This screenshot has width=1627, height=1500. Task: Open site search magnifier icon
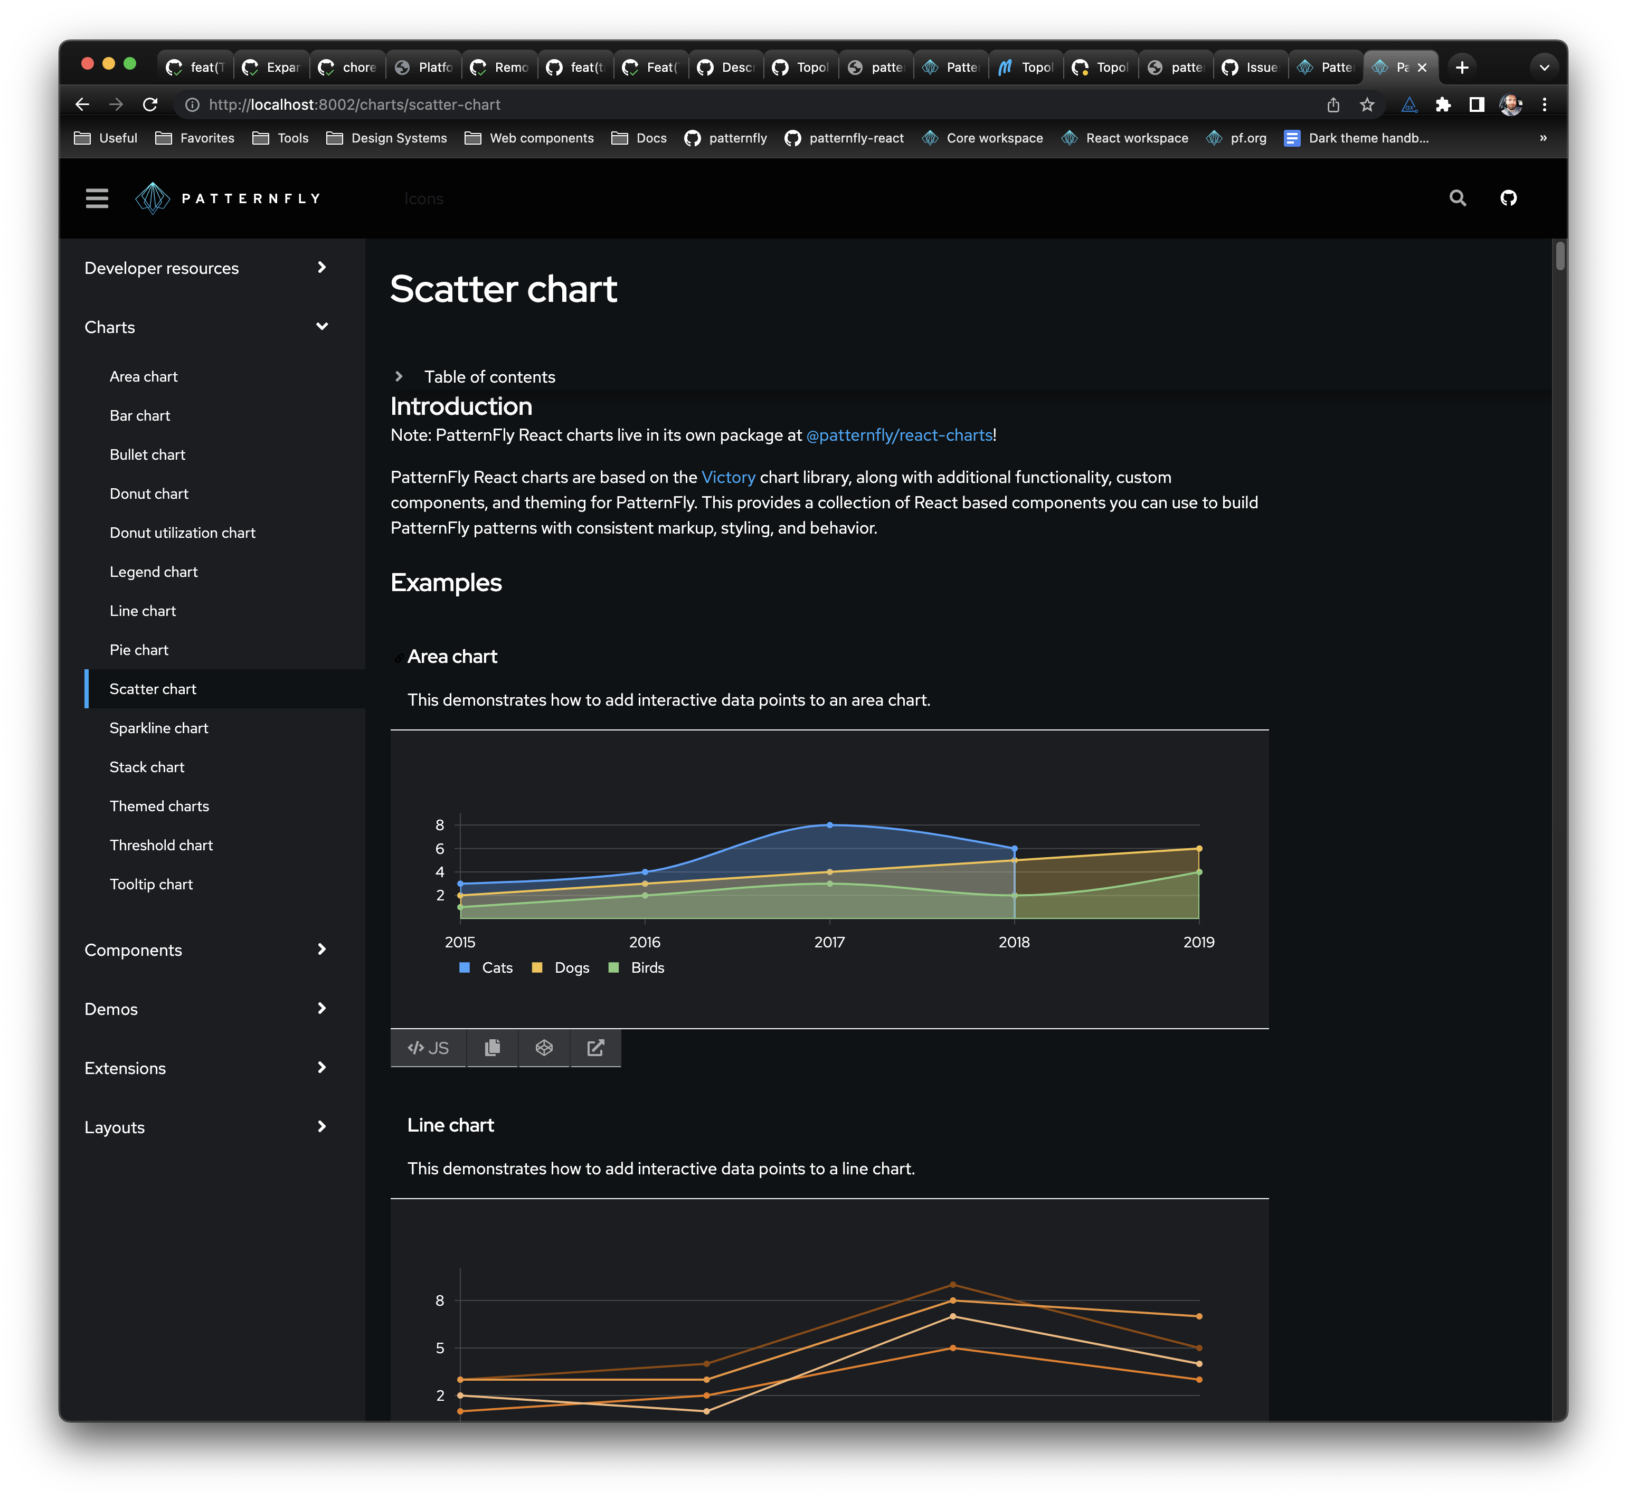(x=1458, y=198)
